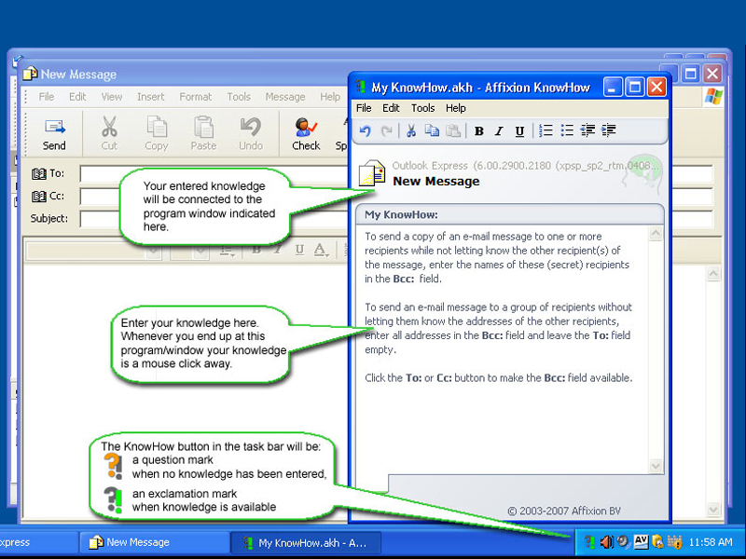Open File menu in New Message window

[46, 97]
